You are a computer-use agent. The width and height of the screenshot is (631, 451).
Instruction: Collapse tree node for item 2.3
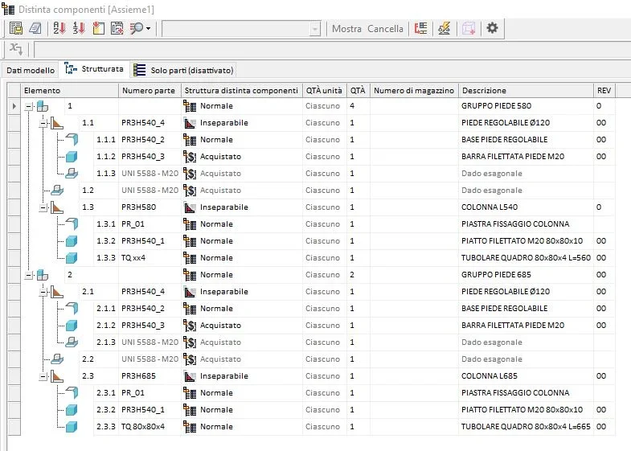coord(43,377)
